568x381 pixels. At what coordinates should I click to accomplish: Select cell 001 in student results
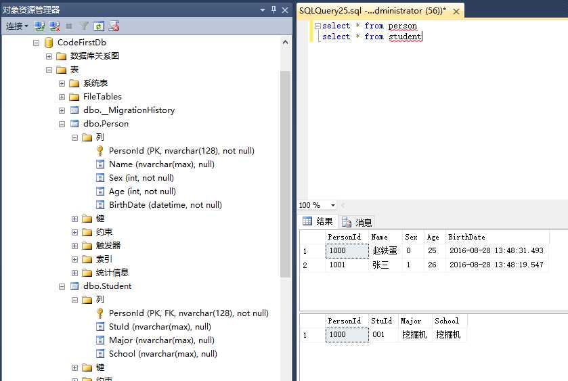click(383, 334)
